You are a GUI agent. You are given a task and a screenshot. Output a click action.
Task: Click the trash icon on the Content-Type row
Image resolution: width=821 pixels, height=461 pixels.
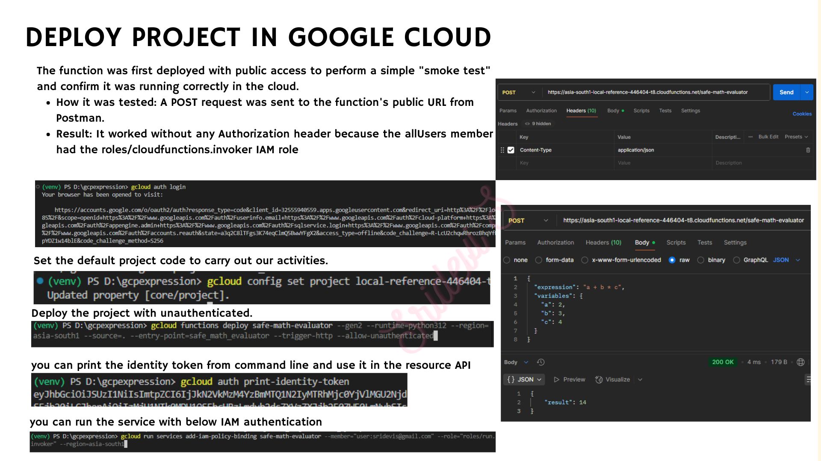(808, 150)
